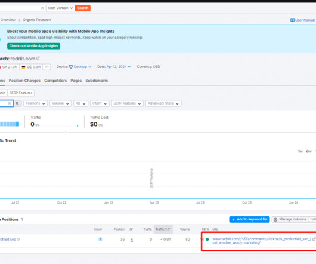The height and width of the screenshot is (264, 316).
Task: Switch to the Subdomains tab
Action: pos(97,81)
